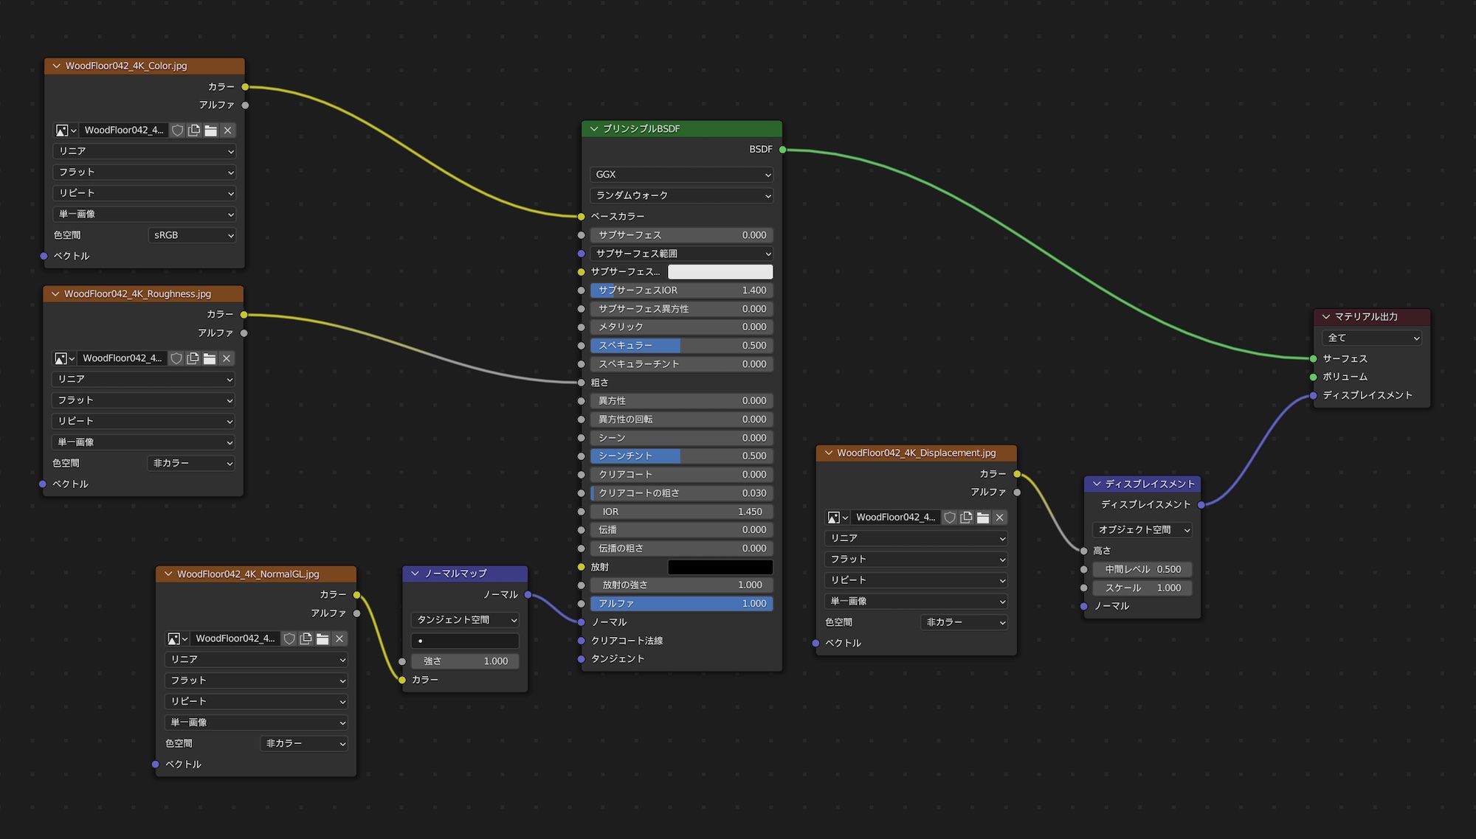
Task: Collapse the プリンシプルBSDF node
Action: click(x=594, y=128)
